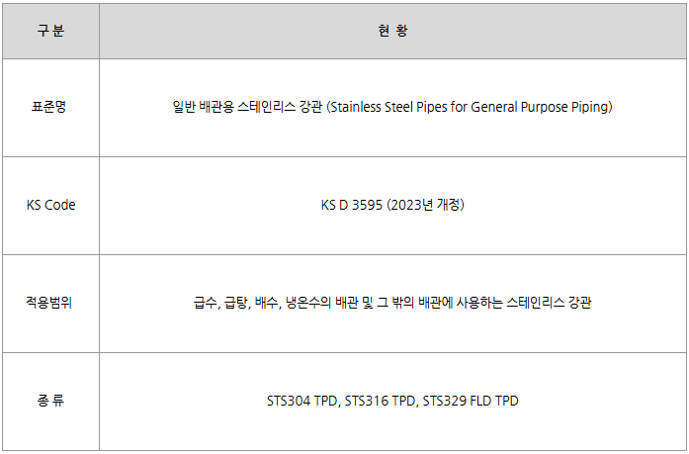Select the KS Code row label
The width and height of the screenshot is (689, 454).
point(50,205)
